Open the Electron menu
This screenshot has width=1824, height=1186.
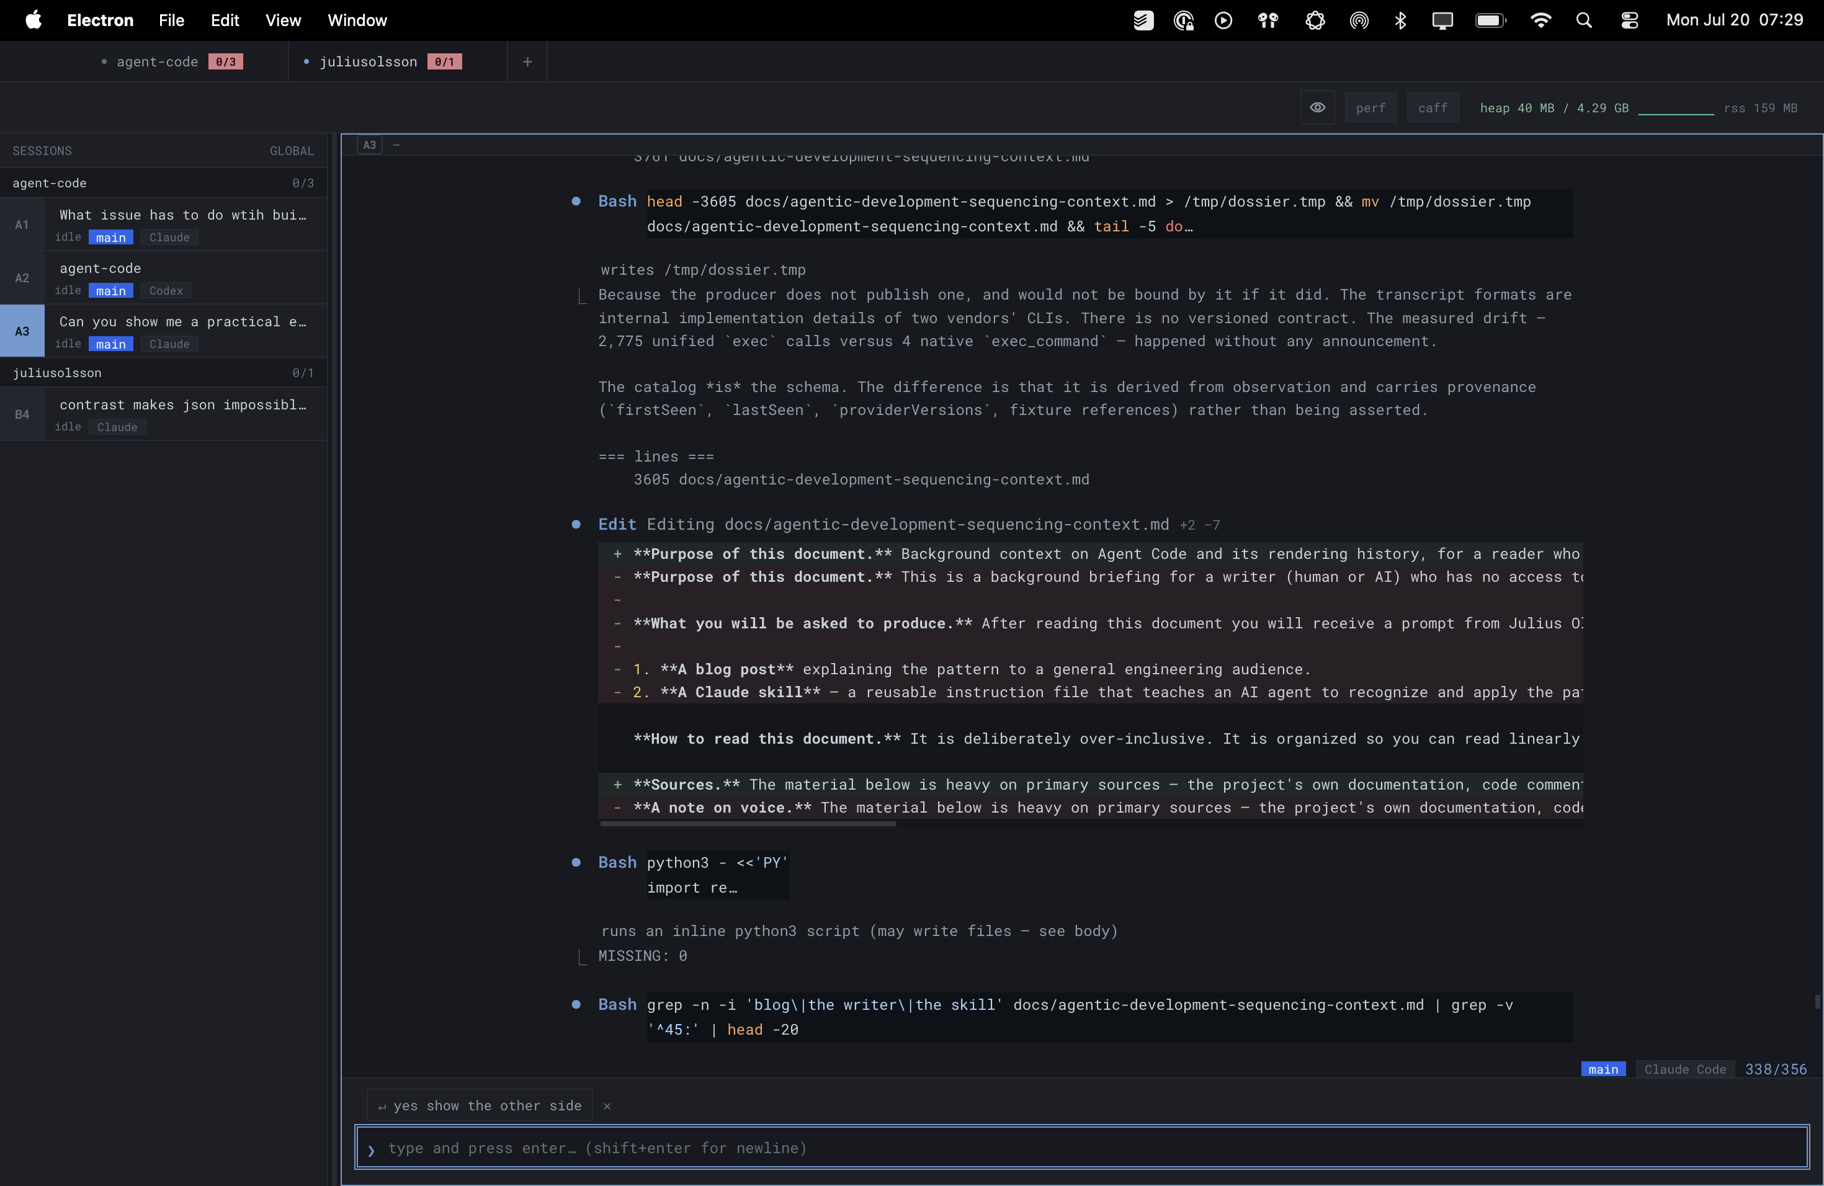(x=100, y=20)
